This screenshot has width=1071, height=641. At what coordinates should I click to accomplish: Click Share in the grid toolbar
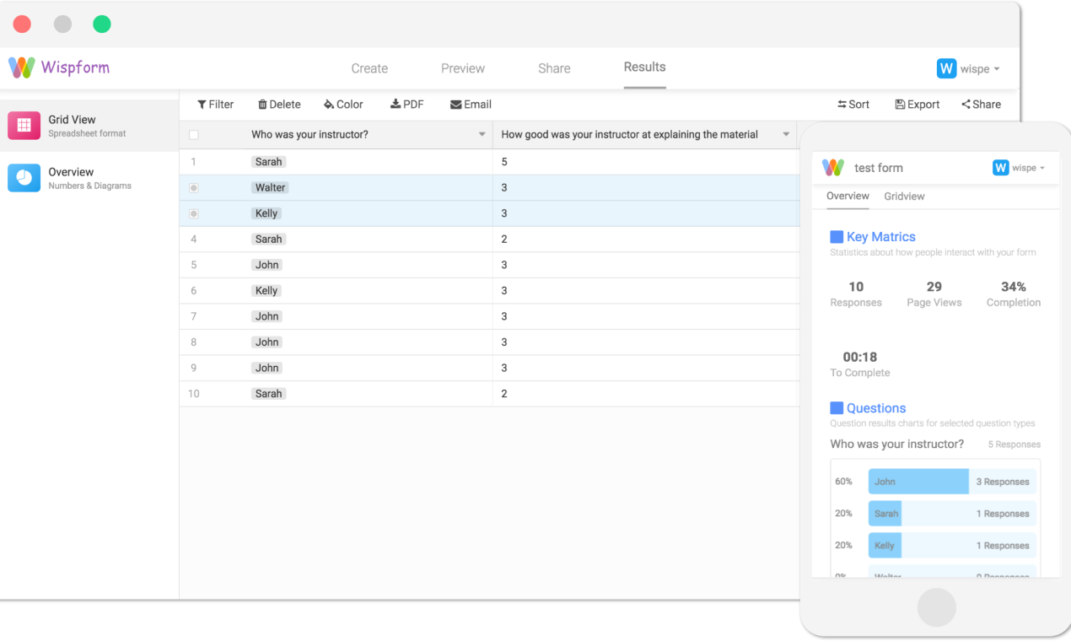point(981,105)
